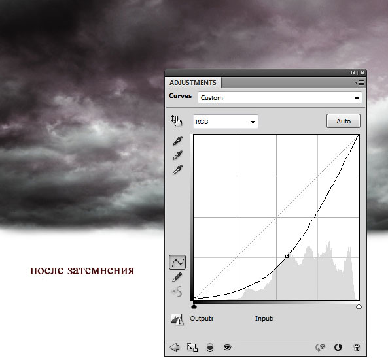The width and height of the screenshot is (388, 358).
Task: Click the smooth curve values icon
Action: (177, 291)
